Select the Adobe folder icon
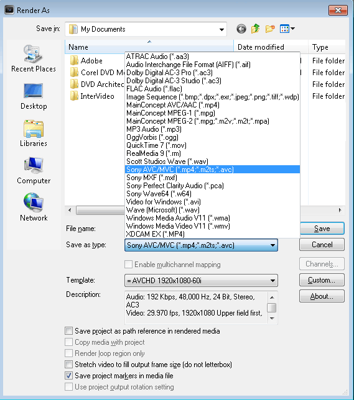Viewport: 354px width, 400px height. click(74, 61)
